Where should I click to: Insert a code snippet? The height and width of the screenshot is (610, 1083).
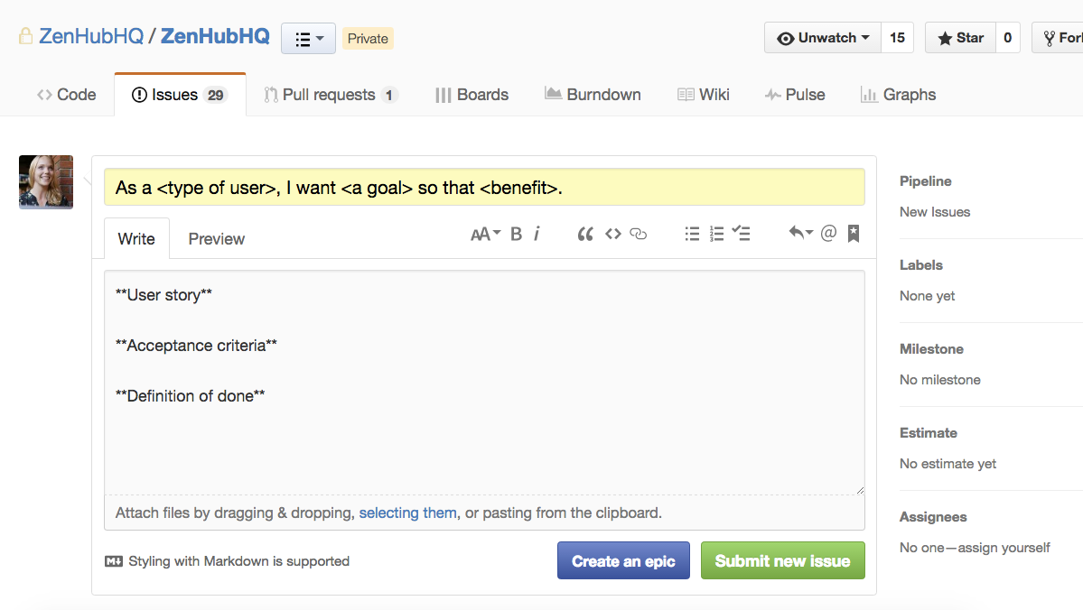[x=612, y=233]
